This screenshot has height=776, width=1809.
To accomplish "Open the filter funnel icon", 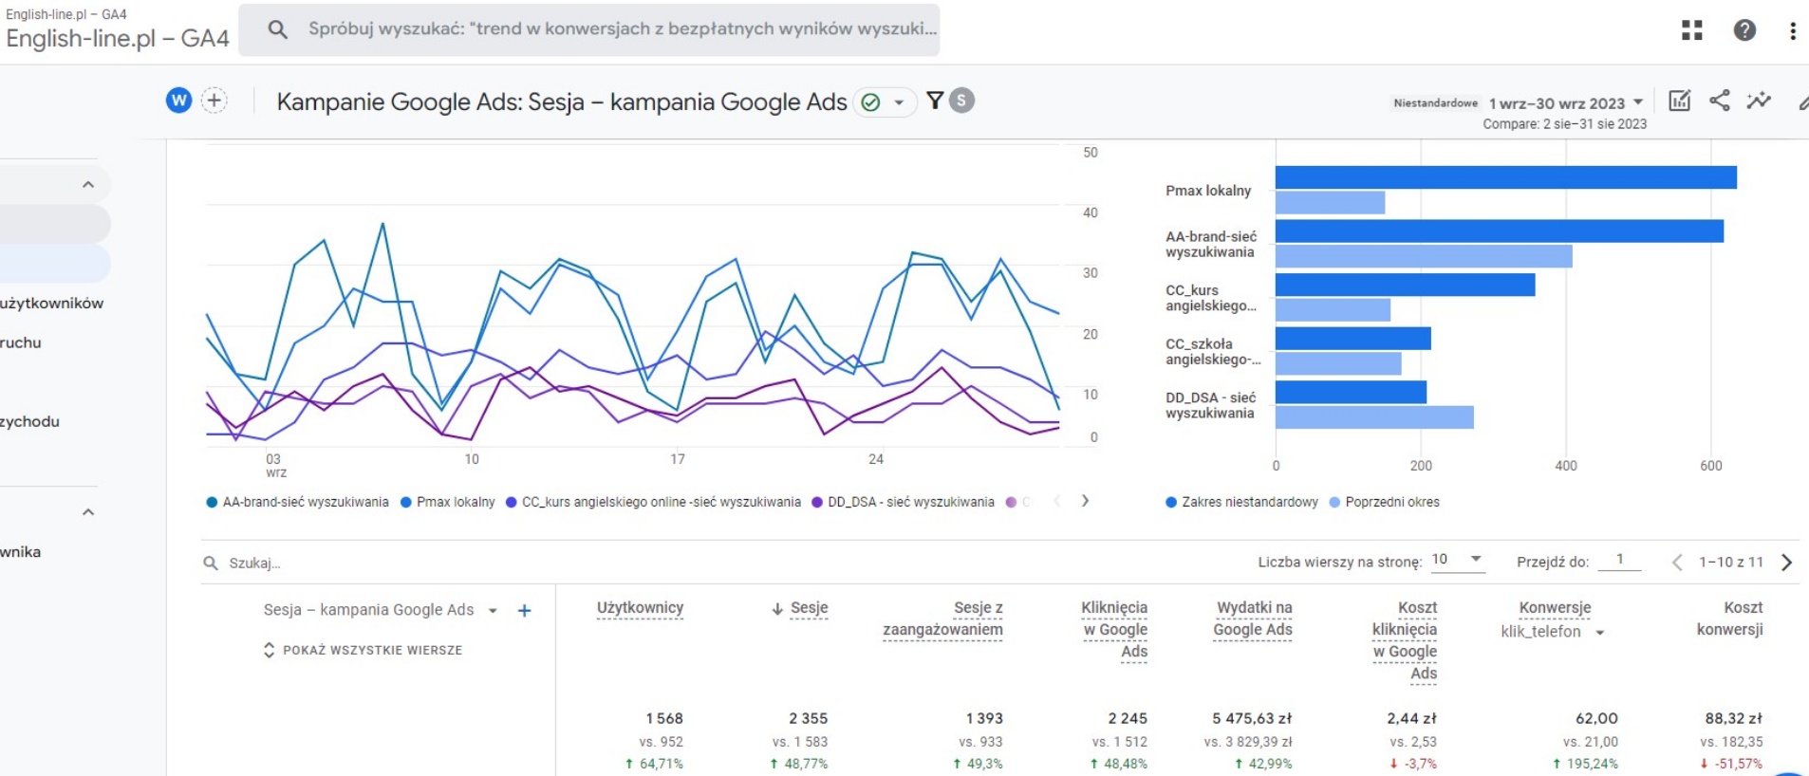I will coord(935,101).
